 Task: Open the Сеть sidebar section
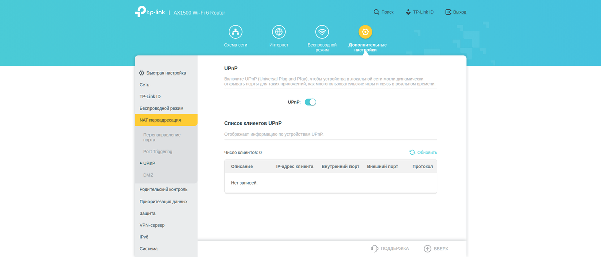pyautogui.click(x=166, y=85)
